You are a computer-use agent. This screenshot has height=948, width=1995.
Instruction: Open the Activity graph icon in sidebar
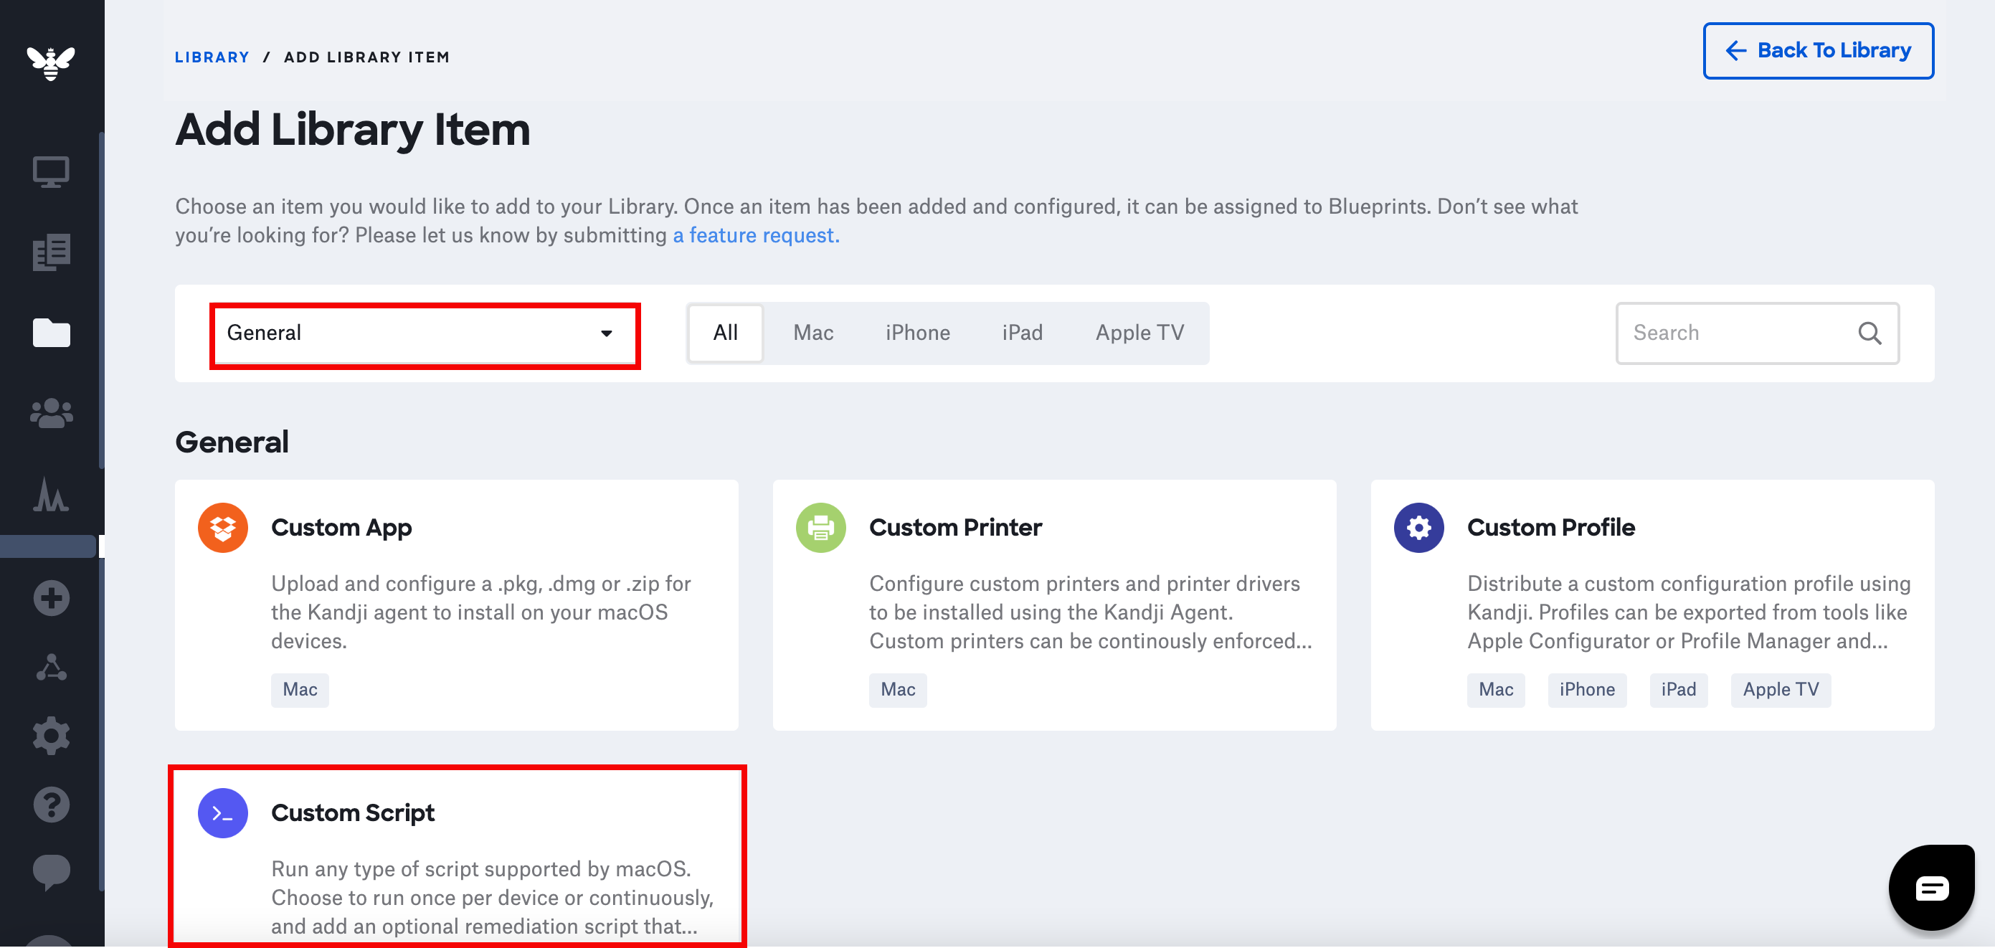[x=51, y=495]
